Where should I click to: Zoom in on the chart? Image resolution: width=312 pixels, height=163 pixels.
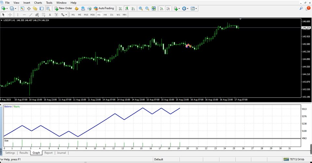coord(141,8)
